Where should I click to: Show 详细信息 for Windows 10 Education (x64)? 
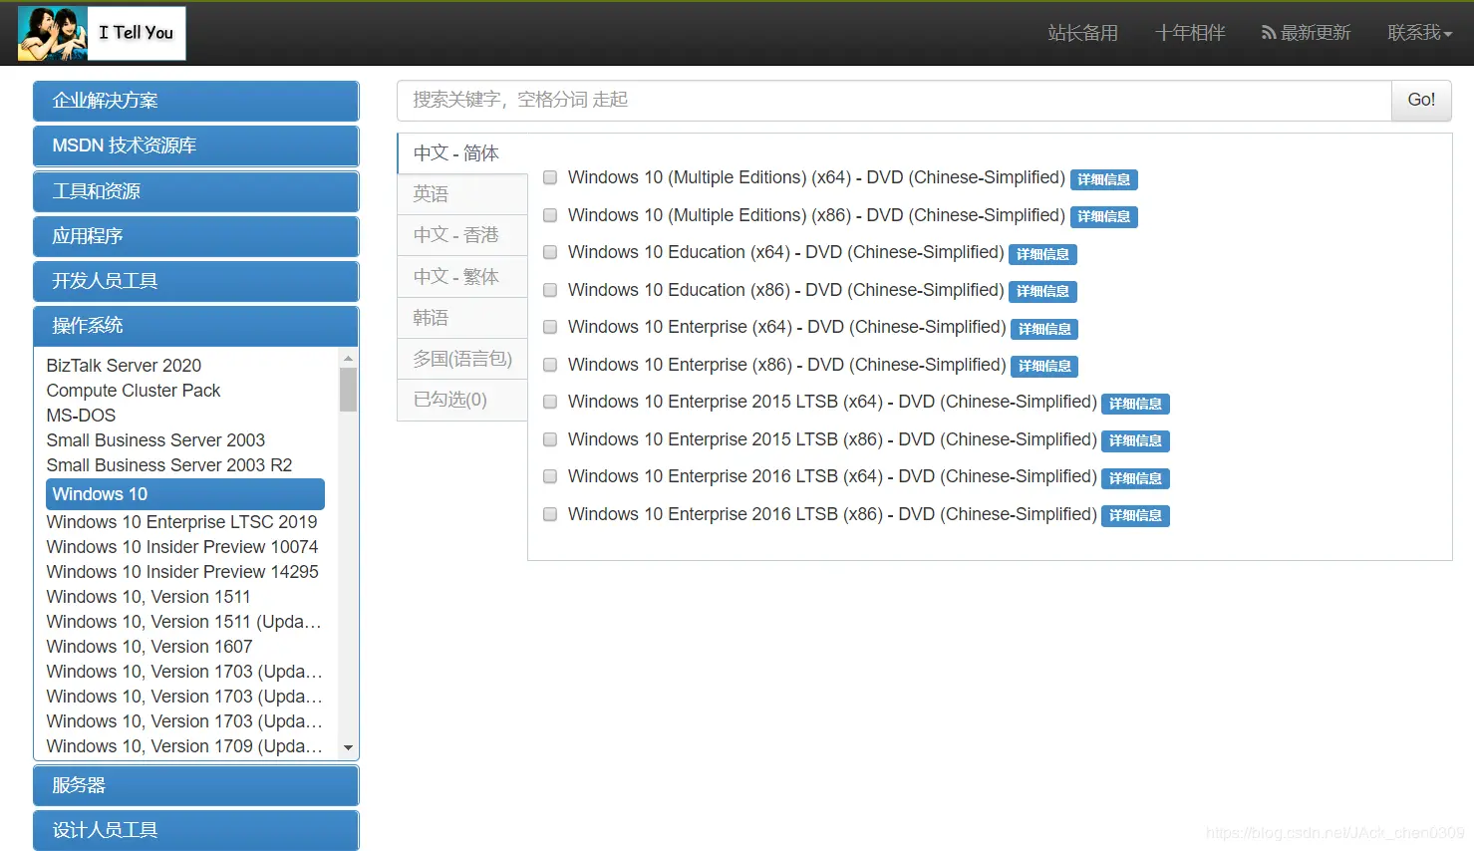(1042, 254)
